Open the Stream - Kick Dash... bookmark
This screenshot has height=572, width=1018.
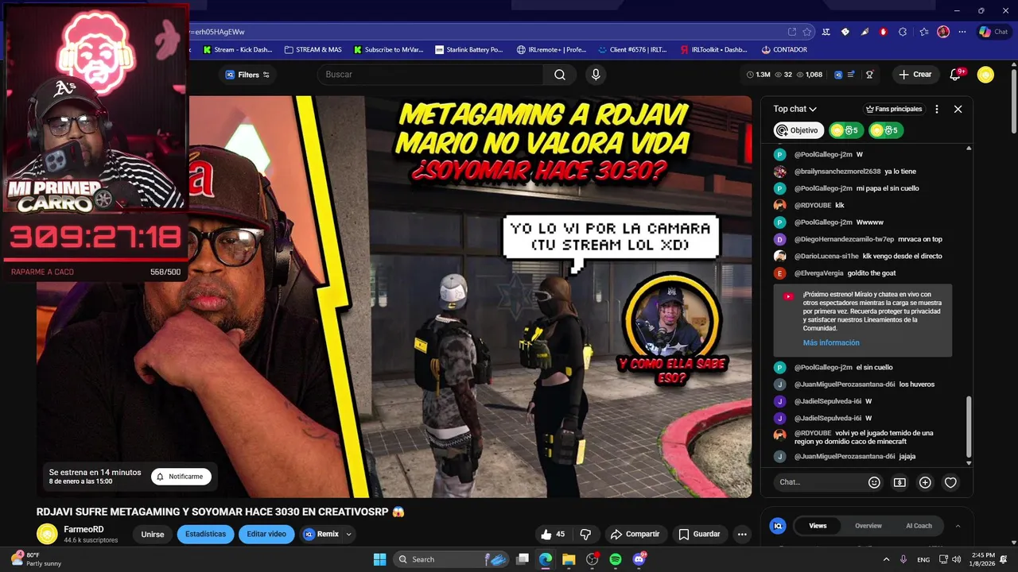click(238, 49)
